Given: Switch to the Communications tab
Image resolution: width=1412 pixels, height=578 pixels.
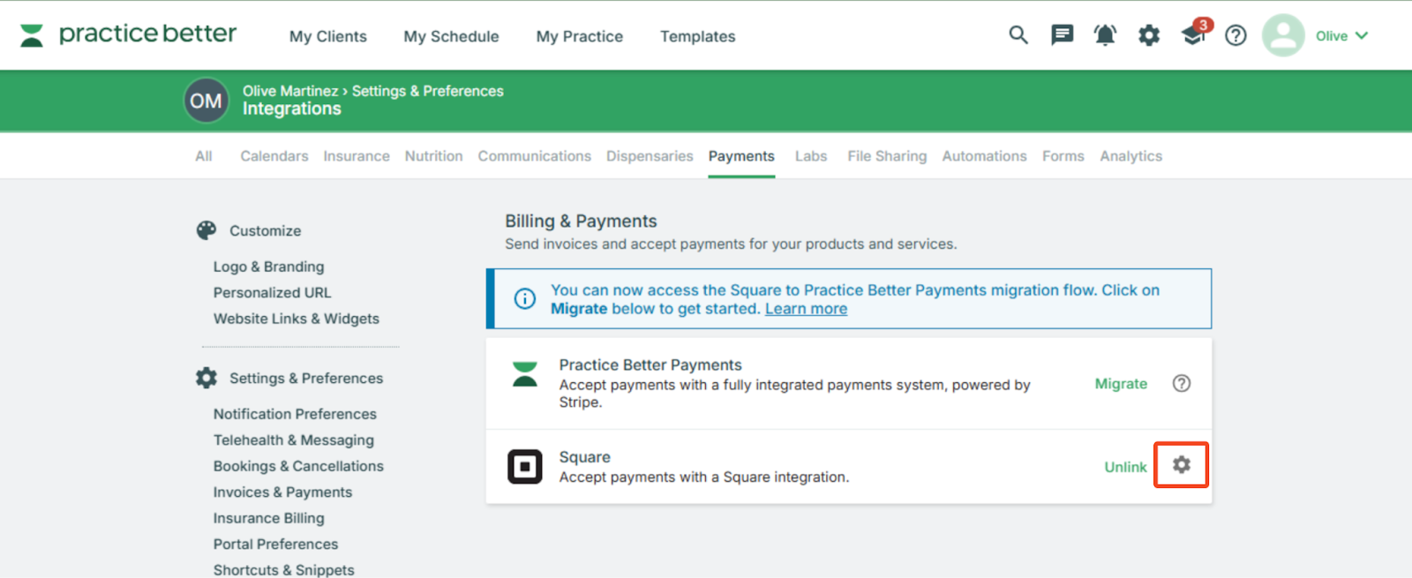Looking at the screenshot, I should [x=535, y=156].
